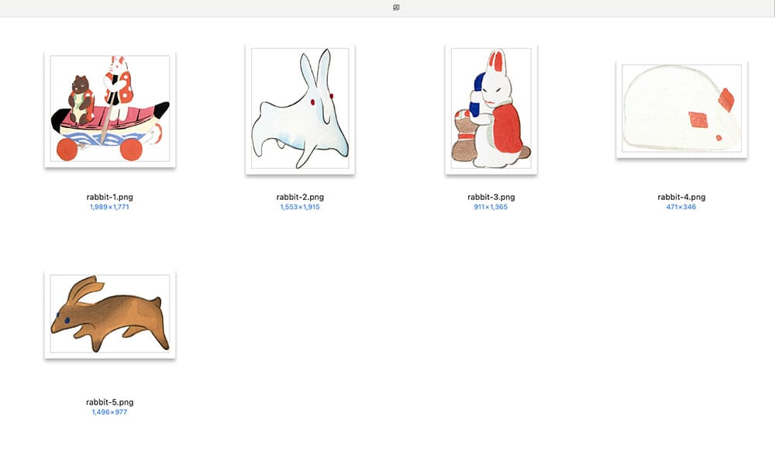Click the rabbit-3.png file name label

[491, 198]
